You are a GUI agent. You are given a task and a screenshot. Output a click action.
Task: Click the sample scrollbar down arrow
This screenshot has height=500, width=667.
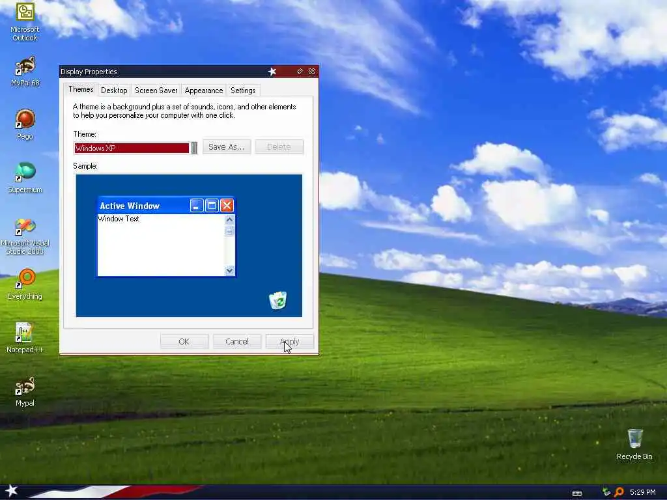pyautogui.click(x=230, y=270)
